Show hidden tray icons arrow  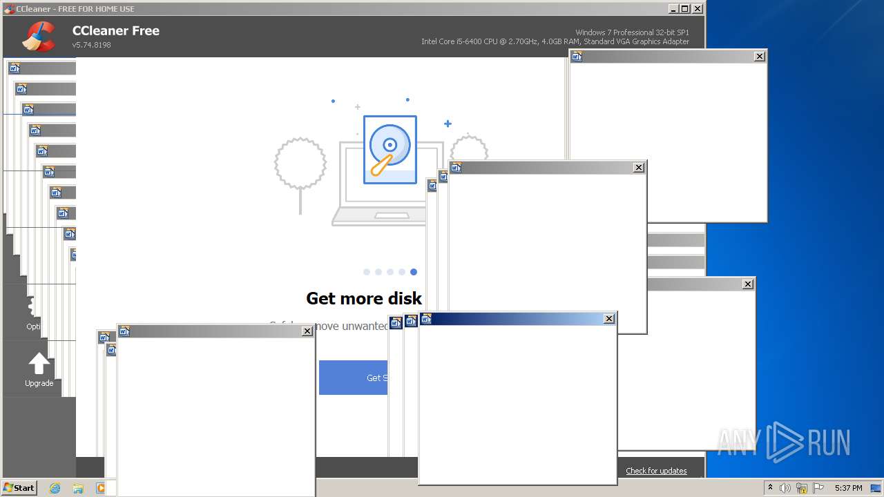[771, 487]
